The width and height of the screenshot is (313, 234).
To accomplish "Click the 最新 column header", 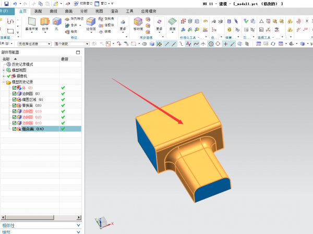I will point(70,59).
